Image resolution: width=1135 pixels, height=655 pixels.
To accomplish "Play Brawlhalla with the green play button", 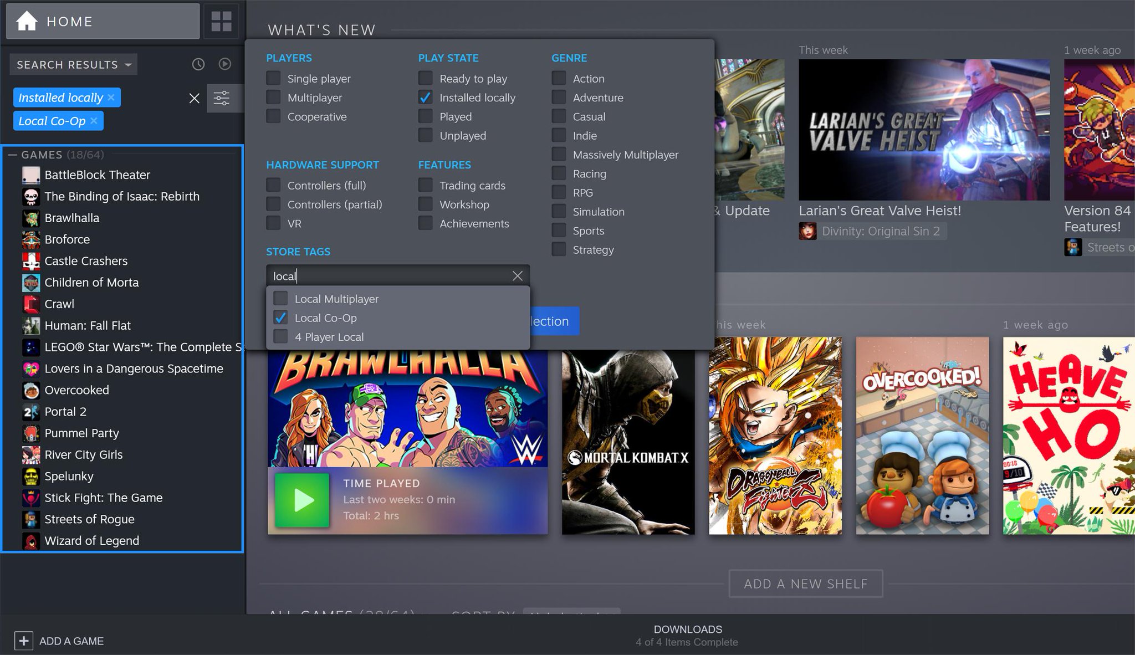I will 301,500.
